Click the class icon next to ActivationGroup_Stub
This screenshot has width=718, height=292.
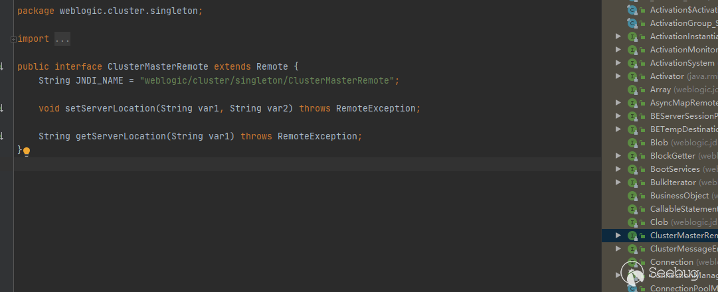click(633, 23)
